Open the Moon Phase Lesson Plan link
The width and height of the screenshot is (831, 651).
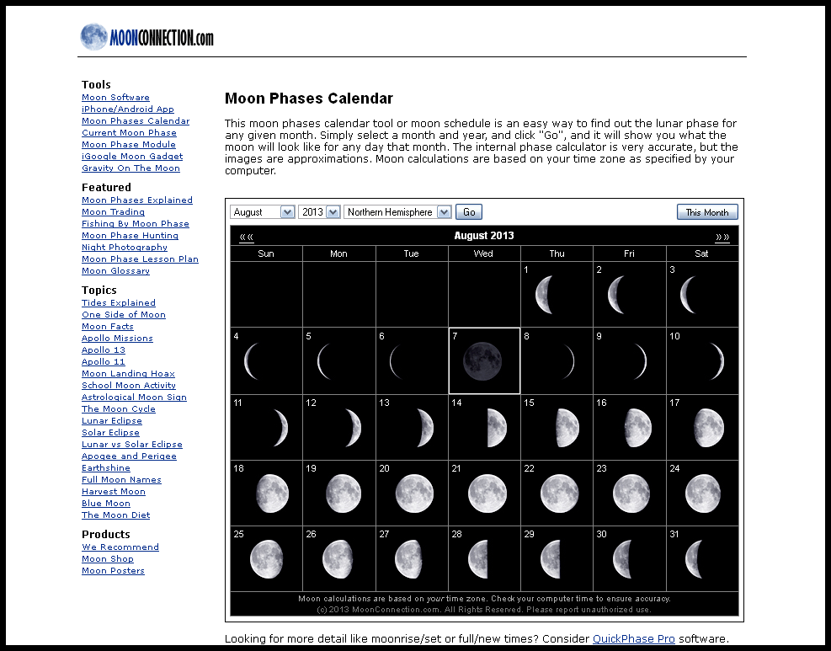click(x=140, y=259)
